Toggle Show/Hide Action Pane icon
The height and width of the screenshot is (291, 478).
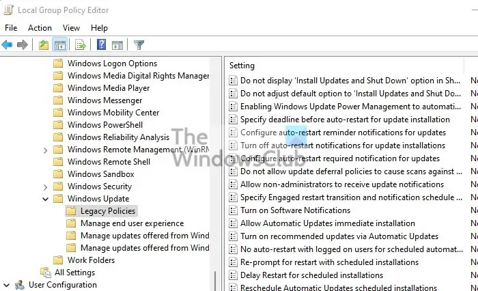(117, 45)
